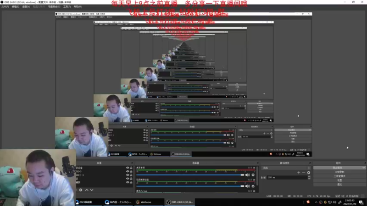Toggle visibility eye of the last source row

[x=128, y=182]
